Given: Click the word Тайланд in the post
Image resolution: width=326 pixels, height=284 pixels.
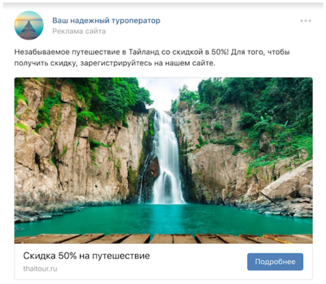Looking at the screenshot, I should click(x=143, y=52).
